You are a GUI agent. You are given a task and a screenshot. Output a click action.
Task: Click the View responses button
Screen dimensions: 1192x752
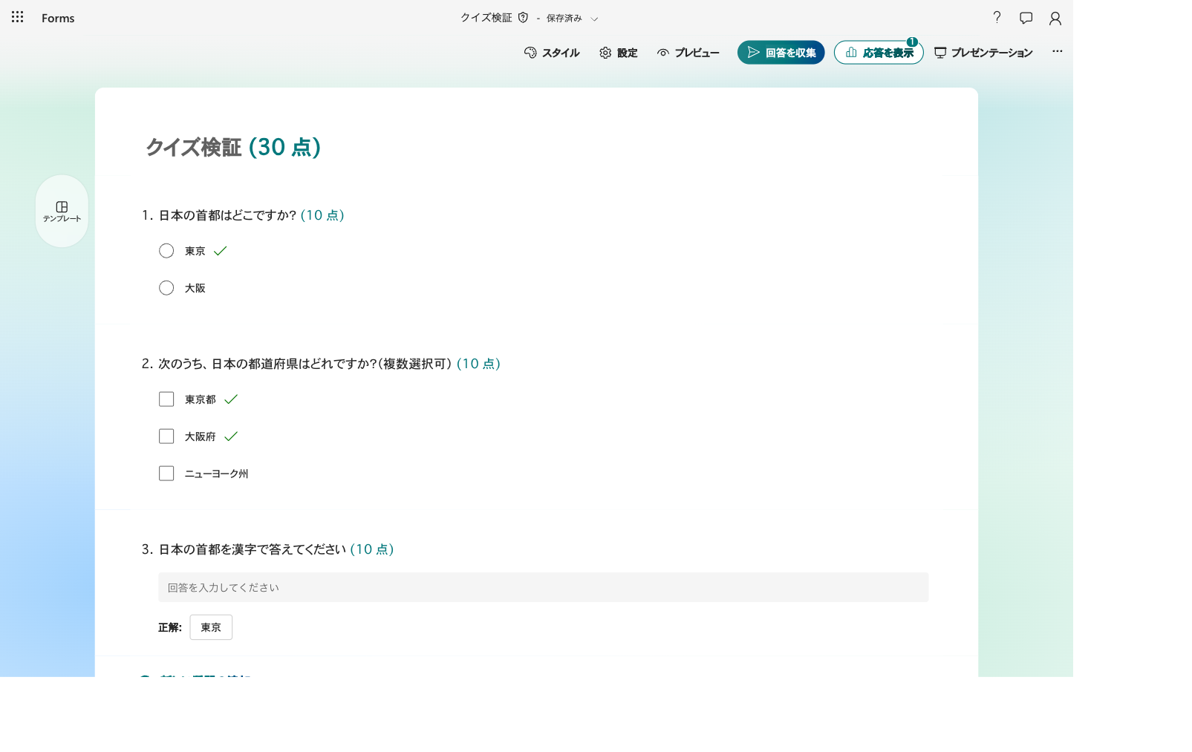pos(879,53)
